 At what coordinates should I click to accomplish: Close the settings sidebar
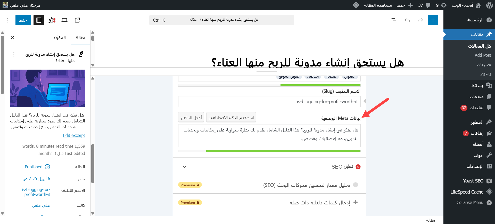[x=13, y=37]
